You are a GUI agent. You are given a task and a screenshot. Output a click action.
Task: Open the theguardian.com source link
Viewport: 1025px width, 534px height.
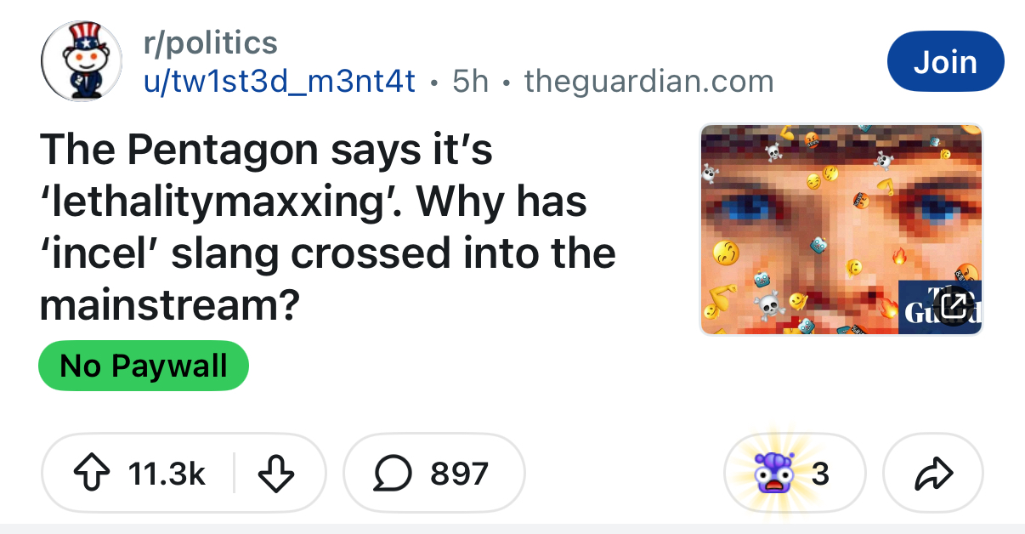649,82
